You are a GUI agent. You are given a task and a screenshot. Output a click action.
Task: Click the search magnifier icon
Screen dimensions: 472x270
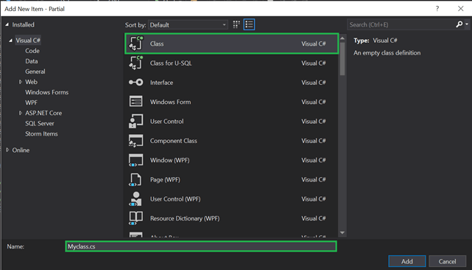459,24
